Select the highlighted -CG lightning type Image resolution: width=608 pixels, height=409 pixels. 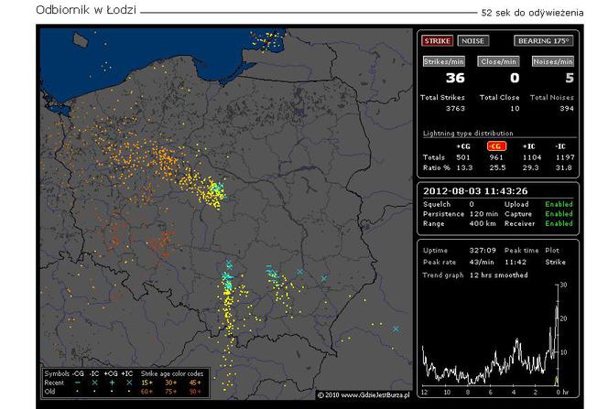(x=496, y=146)
